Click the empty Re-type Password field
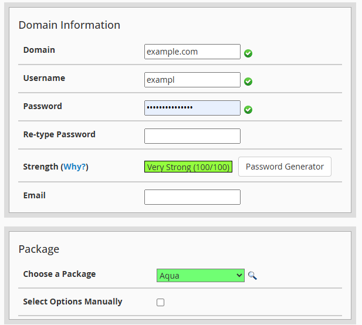This screenshot has width=362, height=325. click(192, 136)
